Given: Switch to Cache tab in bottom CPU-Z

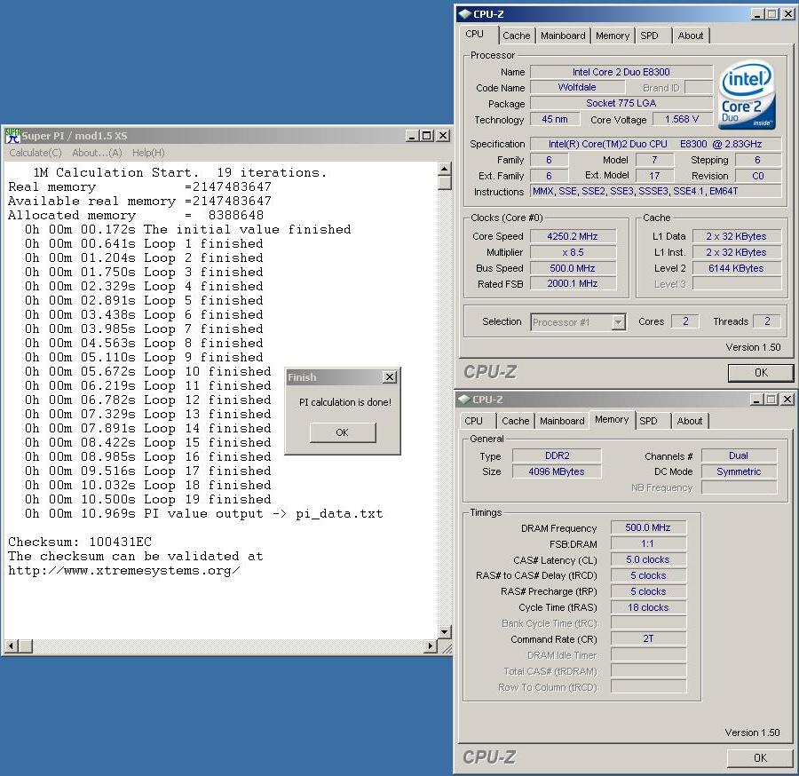Looking at the screenshot, I should 515,421.
